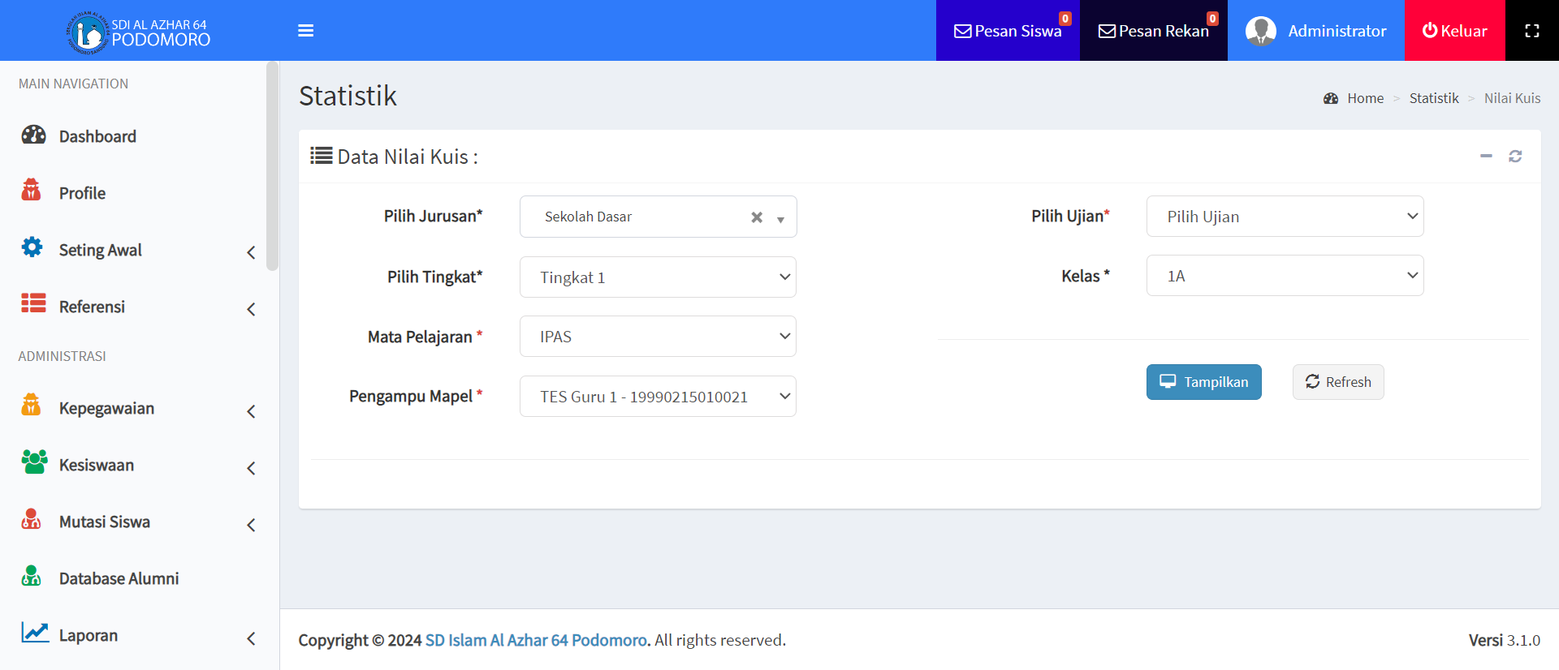
Task: Open Pesan Rekan messages
Action: (x=1153, y=31)
